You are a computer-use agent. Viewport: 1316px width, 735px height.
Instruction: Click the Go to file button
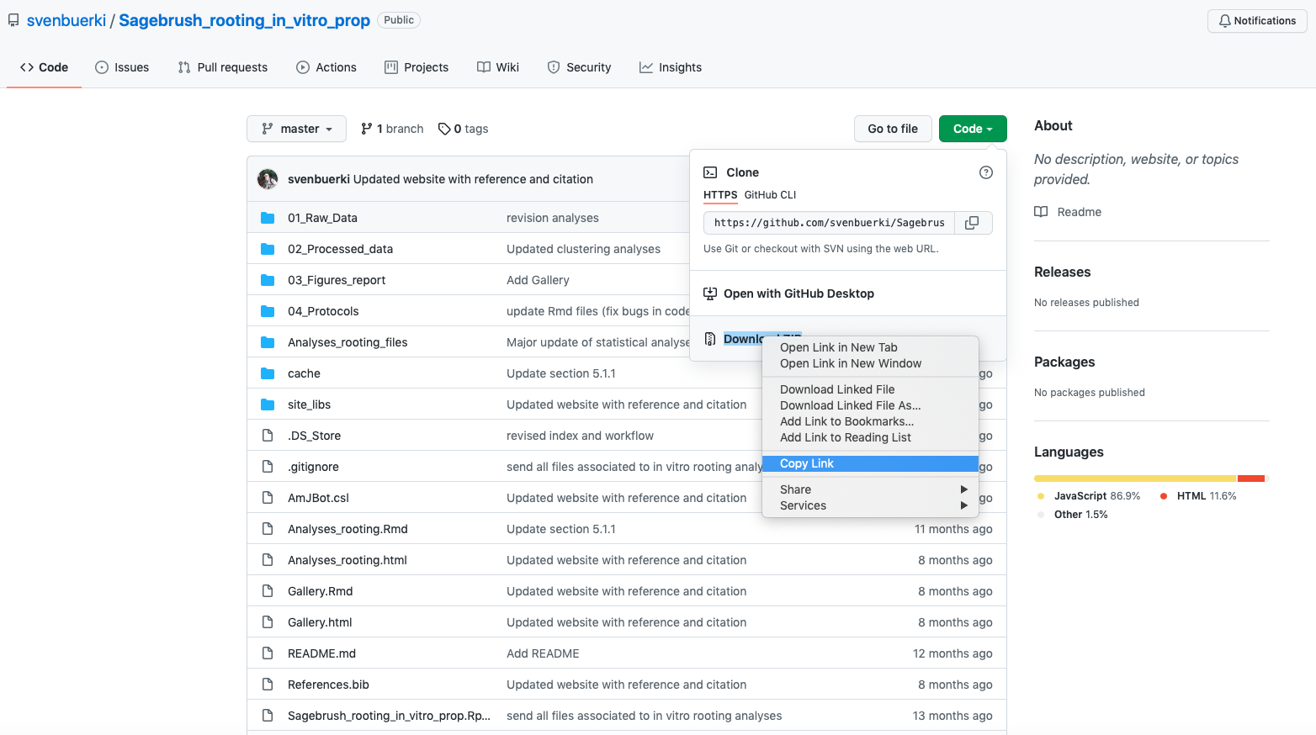coord(893,129)
